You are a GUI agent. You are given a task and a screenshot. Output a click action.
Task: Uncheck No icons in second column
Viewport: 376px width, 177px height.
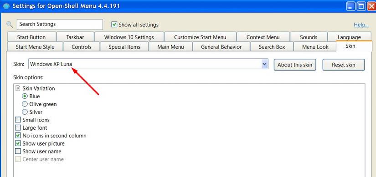click(x=18, y=136)
